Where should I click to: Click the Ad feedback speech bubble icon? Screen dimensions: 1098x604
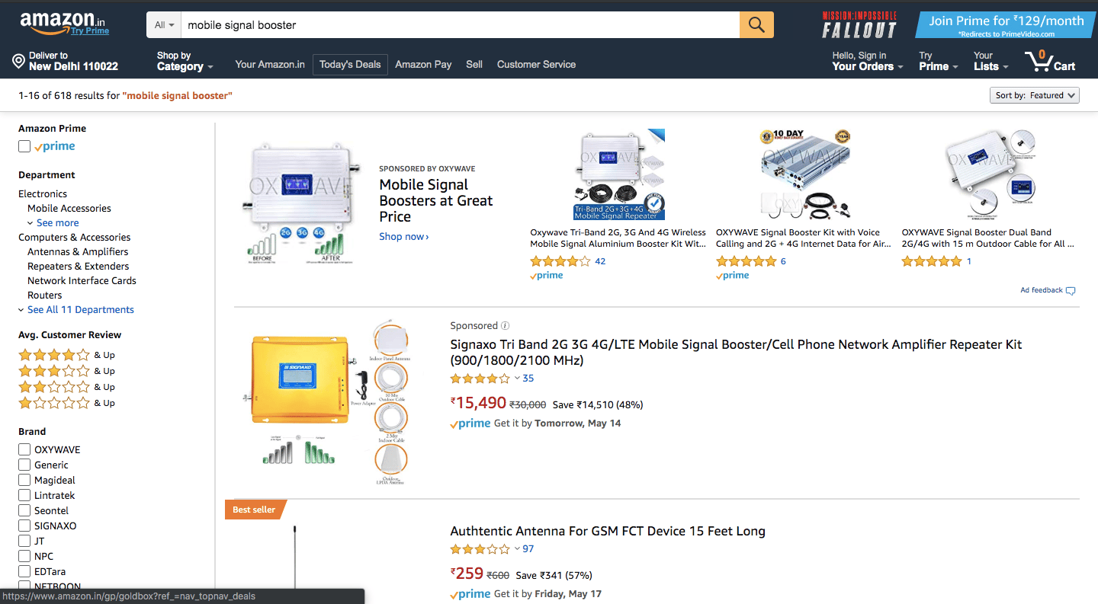pyautogui.click(x=1071, y=291)
